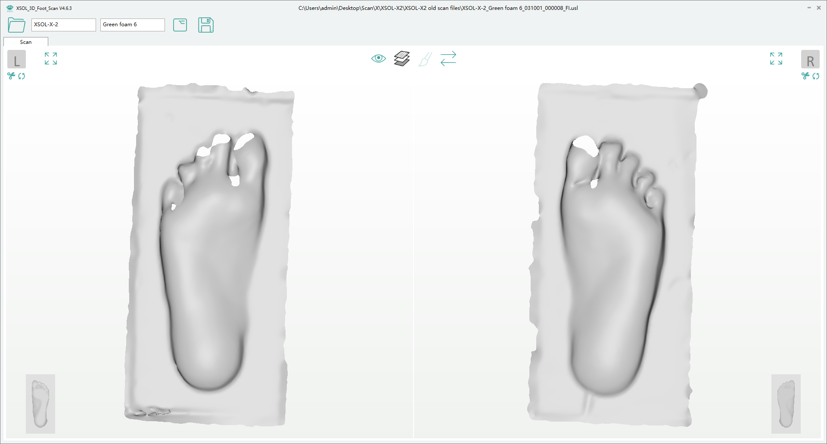Click the save floppy disk icon

[206, 25]
